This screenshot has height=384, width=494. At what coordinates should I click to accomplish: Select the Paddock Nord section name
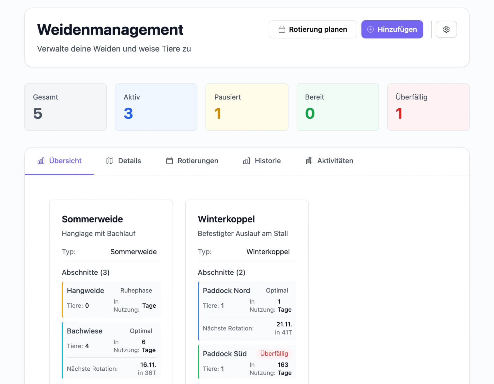[226, 291]
